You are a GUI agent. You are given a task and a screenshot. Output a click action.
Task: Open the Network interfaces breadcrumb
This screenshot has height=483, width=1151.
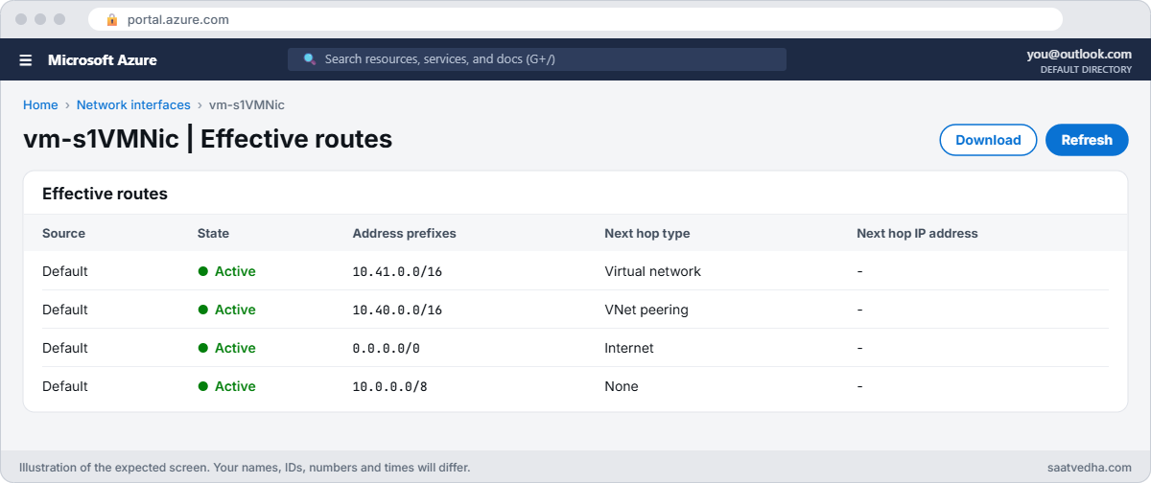tap(133, 104)
